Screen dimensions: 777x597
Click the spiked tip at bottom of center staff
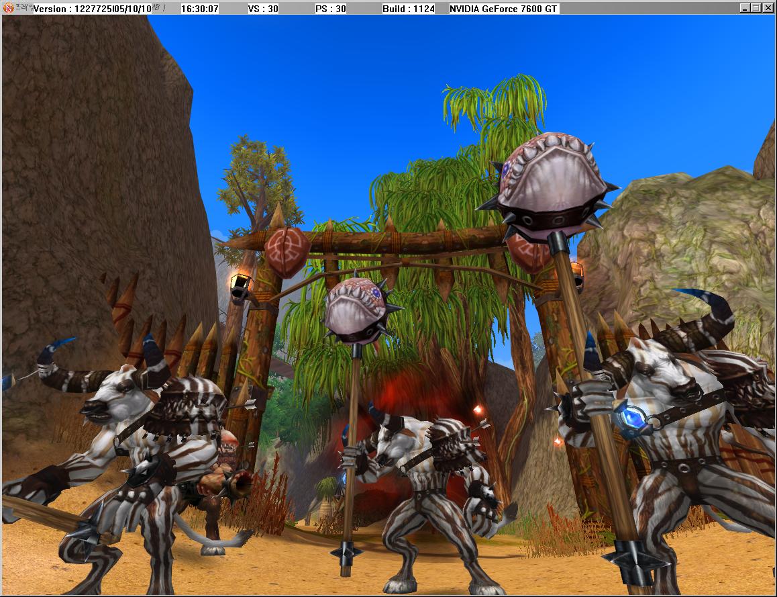point(348,553)
